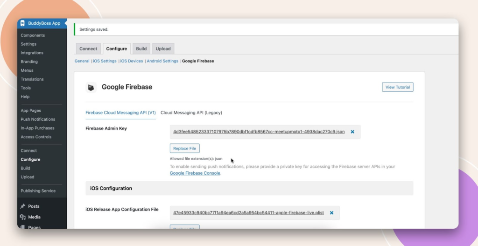Open the Google Firebase Console link

[x=195, y=173]
